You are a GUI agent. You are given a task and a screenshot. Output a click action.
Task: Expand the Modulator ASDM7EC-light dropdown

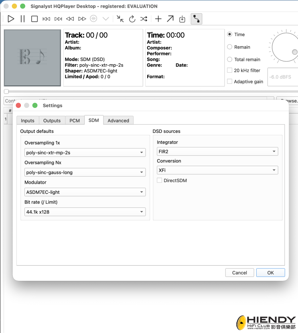pyautogui.click(x=85, y=192)
